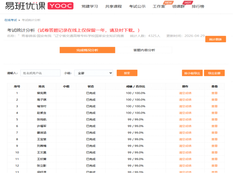Click 清空成绩 for row 7
Viewport: 233px width, 173px height.
coord(185,133)
